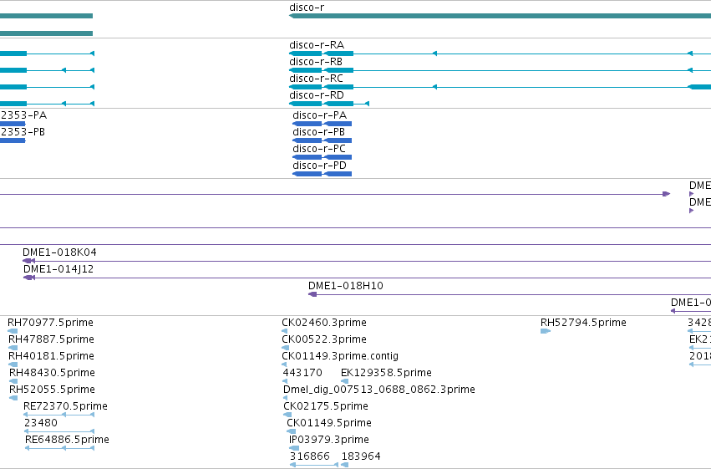Select Dmel_dig_007513_0688_0862.3prime feature
711x469 pixels.
pyautogui.click(x=379, y=390)
